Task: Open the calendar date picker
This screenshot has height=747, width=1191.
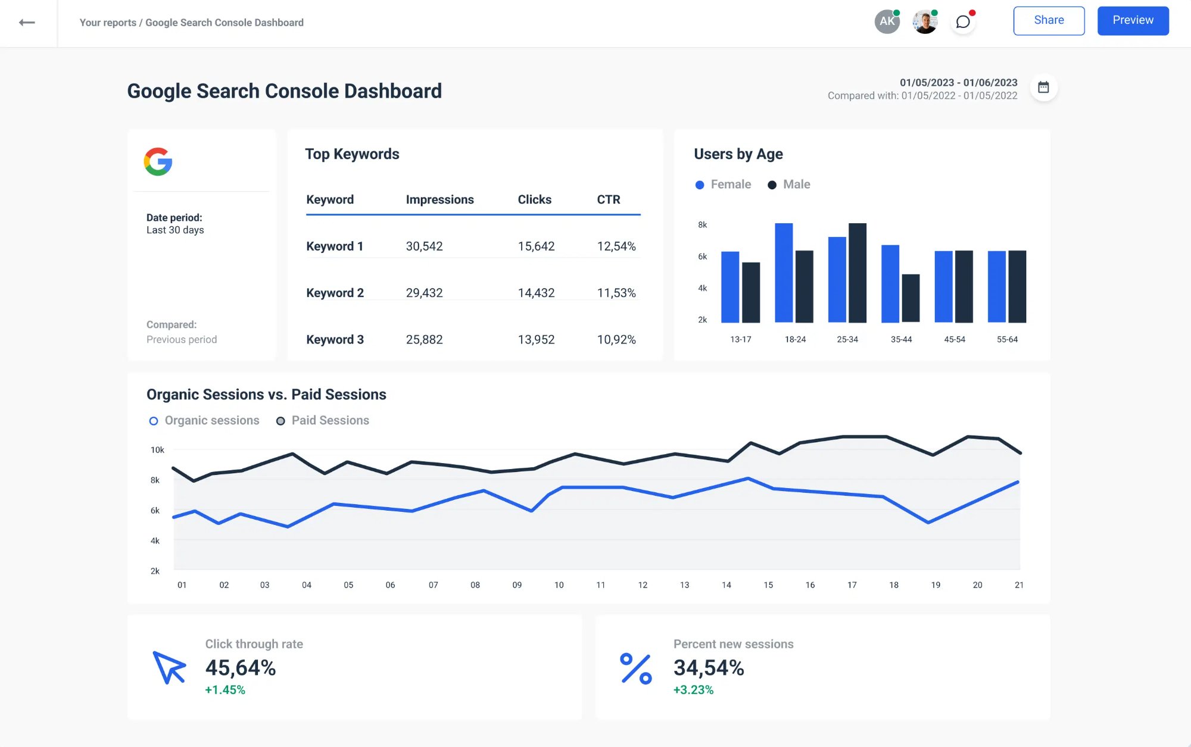Action: [x=1043, y=87]
